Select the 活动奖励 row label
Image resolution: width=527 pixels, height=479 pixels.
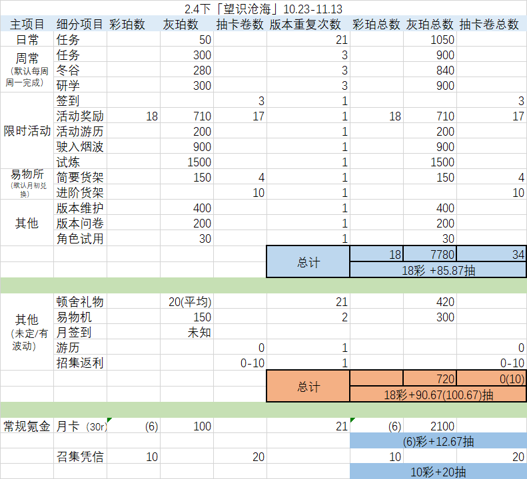80,116
